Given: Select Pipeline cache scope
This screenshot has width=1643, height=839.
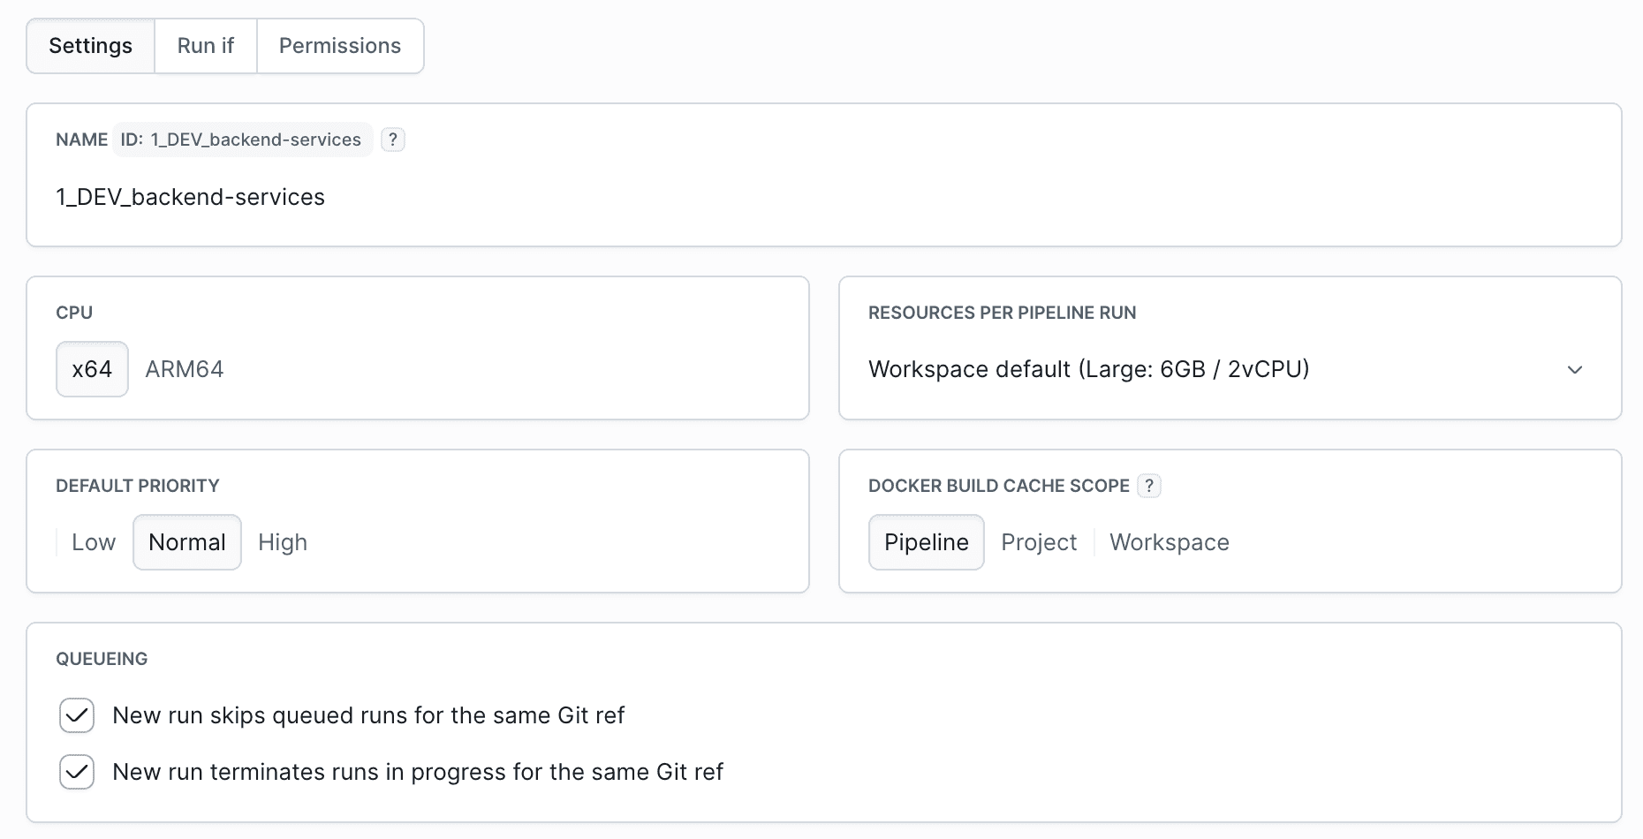Looking at the screenshot, I should 927,542.
